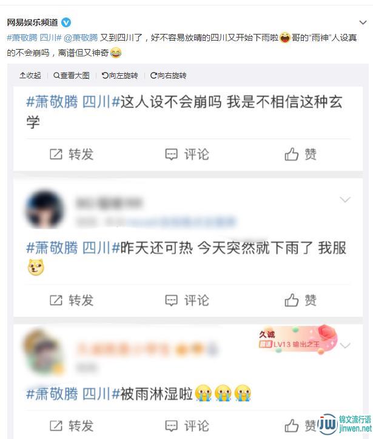The image size is (373, 439).
Task: Select 查看大图 to view the large image
Action: (72, 75)
